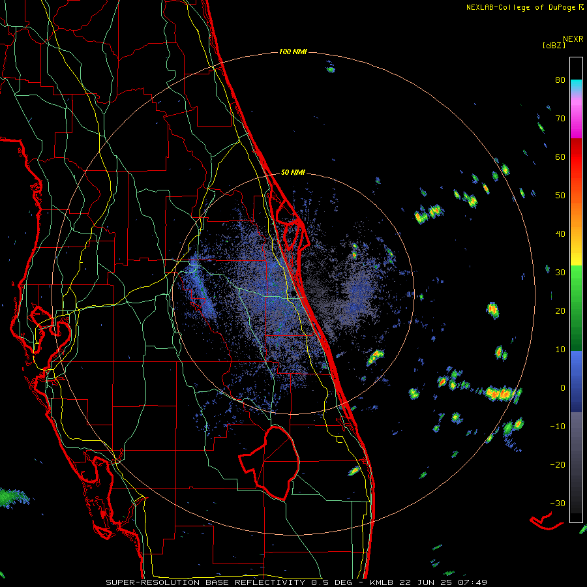Click the -10 value on the dBZ scale
The height and width of the screenshot is (587, 587).
(x=558, y=427)
